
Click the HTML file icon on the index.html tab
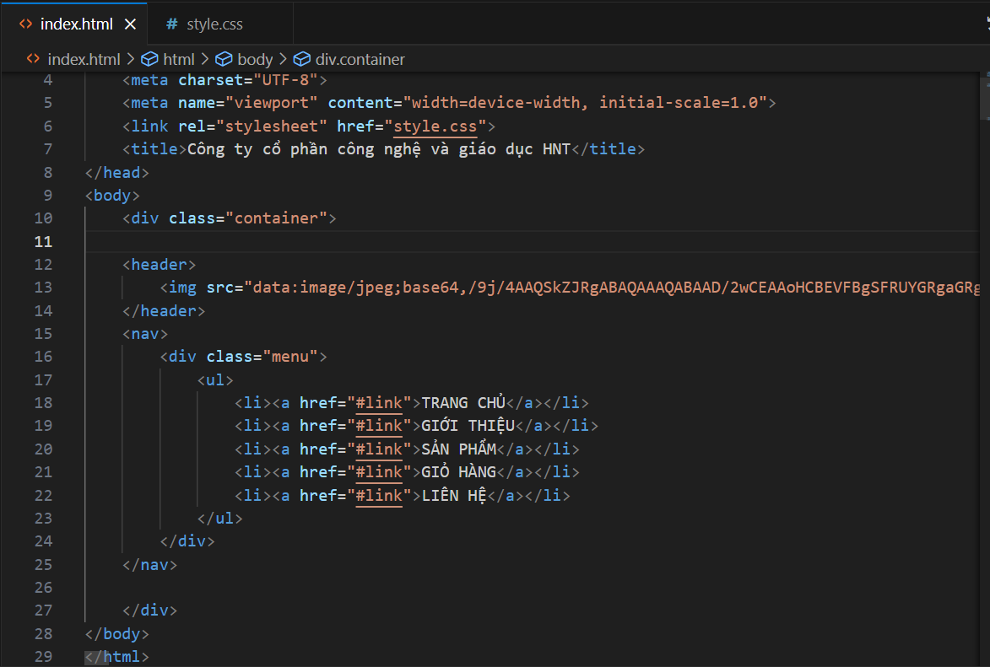pos(26,24)
